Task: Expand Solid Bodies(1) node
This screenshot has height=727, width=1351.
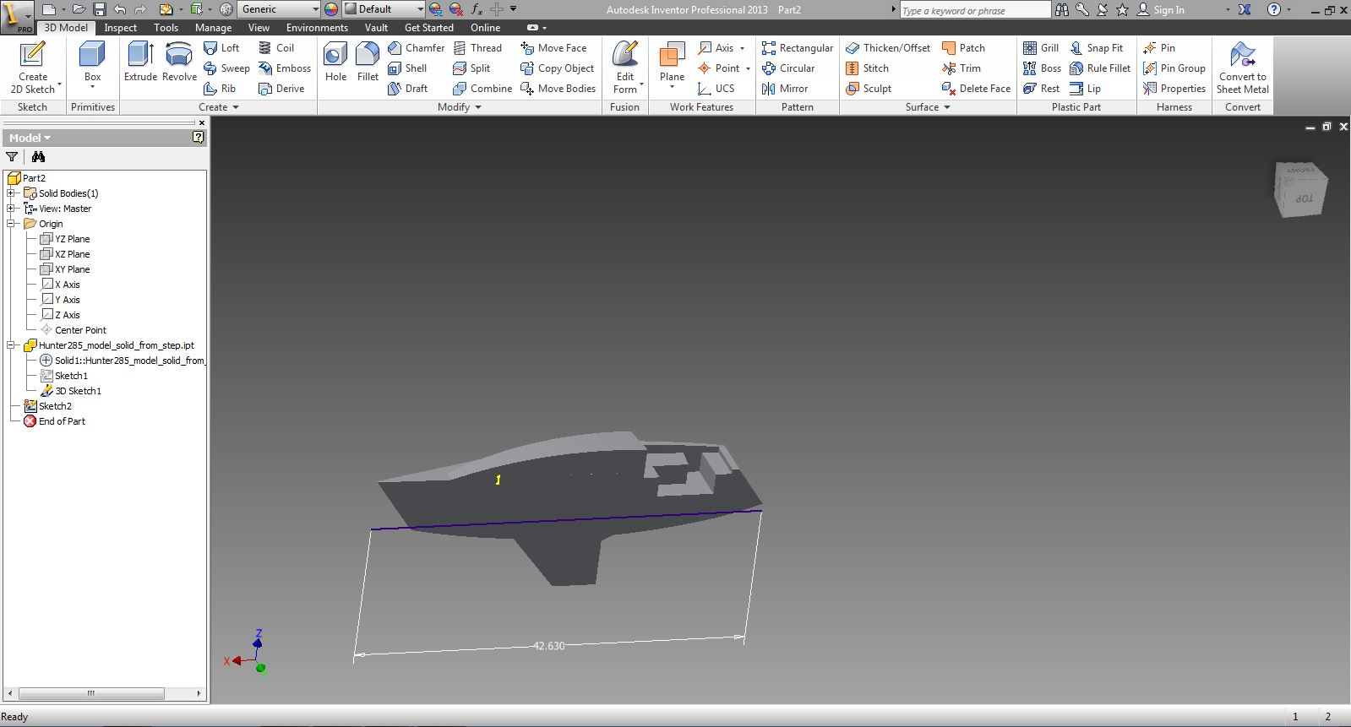Action: pyautogui.click(x=11, y=193)
